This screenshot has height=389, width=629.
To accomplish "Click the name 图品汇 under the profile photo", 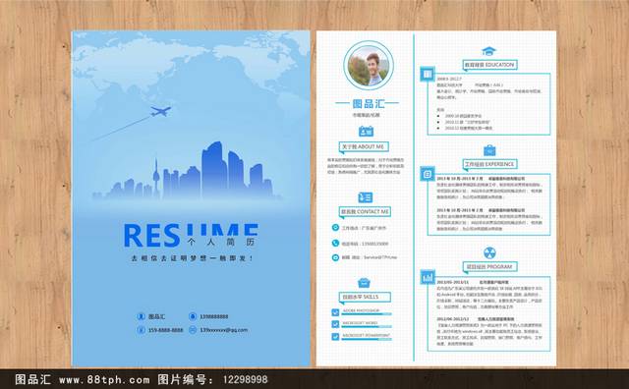I will pyautogui.click(x=369, y=104).
